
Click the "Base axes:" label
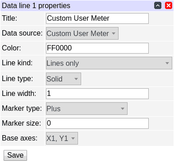(x=20, y=138)
